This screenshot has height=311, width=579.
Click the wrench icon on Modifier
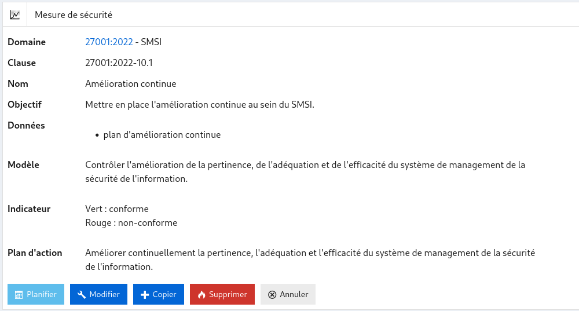click(x=81, y=295)
